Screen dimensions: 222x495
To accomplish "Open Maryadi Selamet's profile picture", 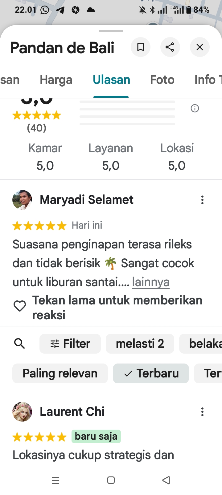I will click(22, 200).
